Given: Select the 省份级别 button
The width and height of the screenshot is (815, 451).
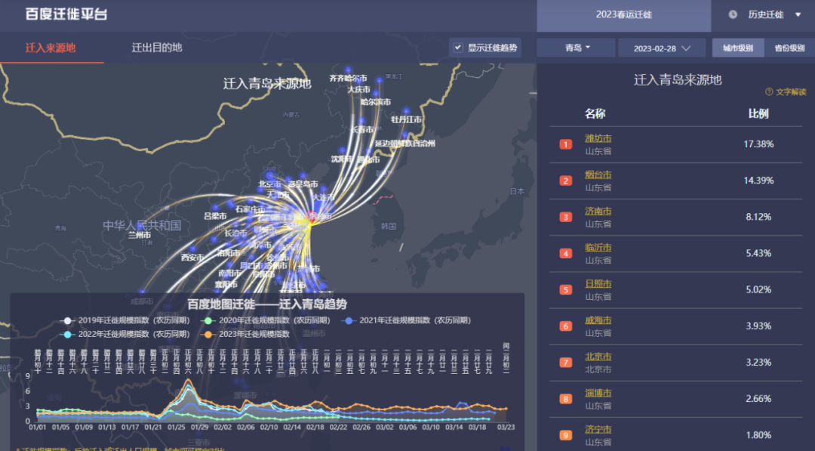Looking at the screenshot, I should (789, 48).
